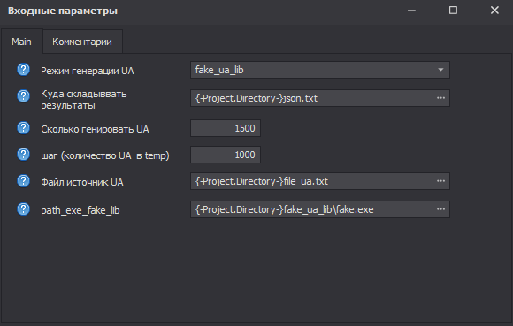Minimize the Входные параметры window
The width and height of the screenshot is (513, 326).
coord(411,11)
